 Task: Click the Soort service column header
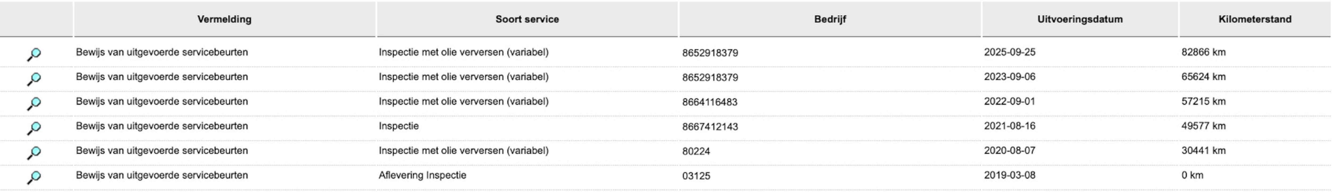[x=527, y=19]
